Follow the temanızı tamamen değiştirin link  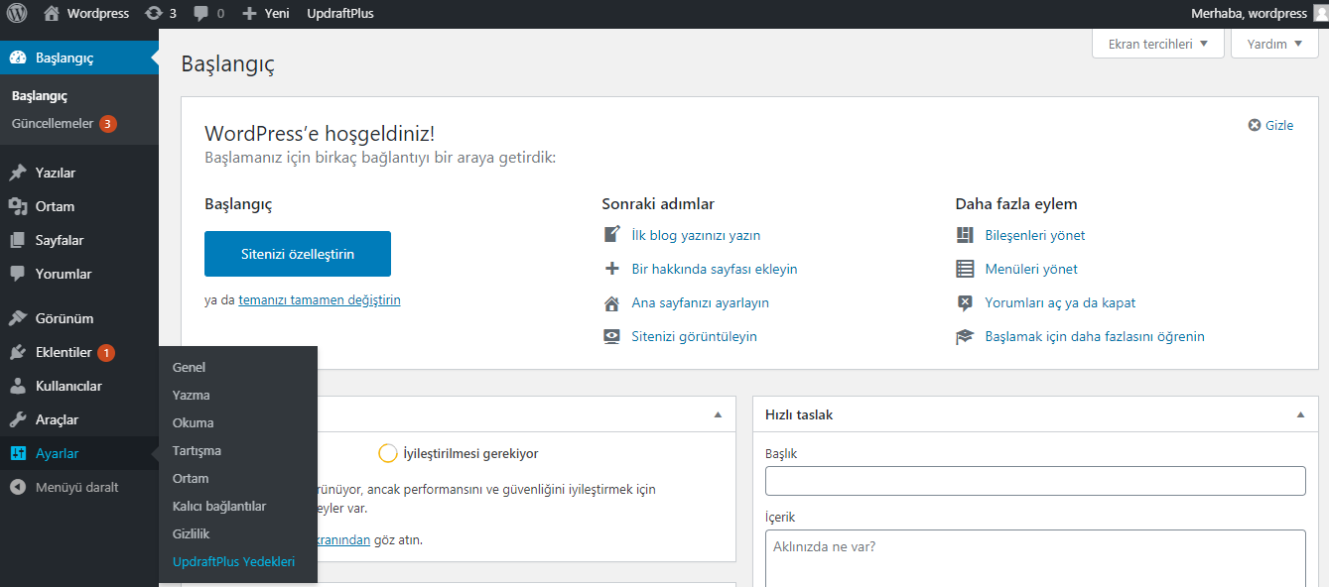point(320,299)
